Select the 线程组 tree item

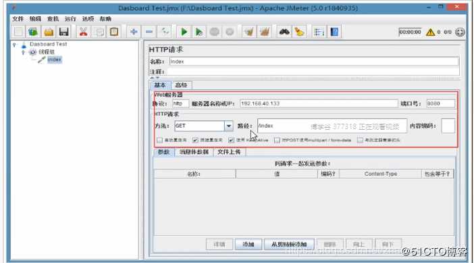coord(46,52)
